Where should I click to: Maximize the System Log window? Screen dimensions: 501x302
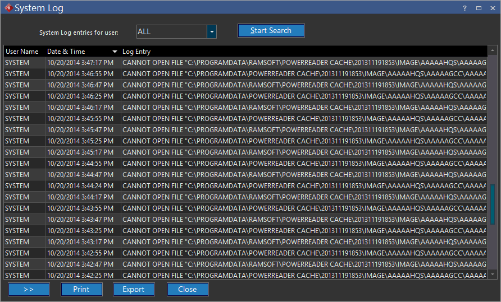479,8
